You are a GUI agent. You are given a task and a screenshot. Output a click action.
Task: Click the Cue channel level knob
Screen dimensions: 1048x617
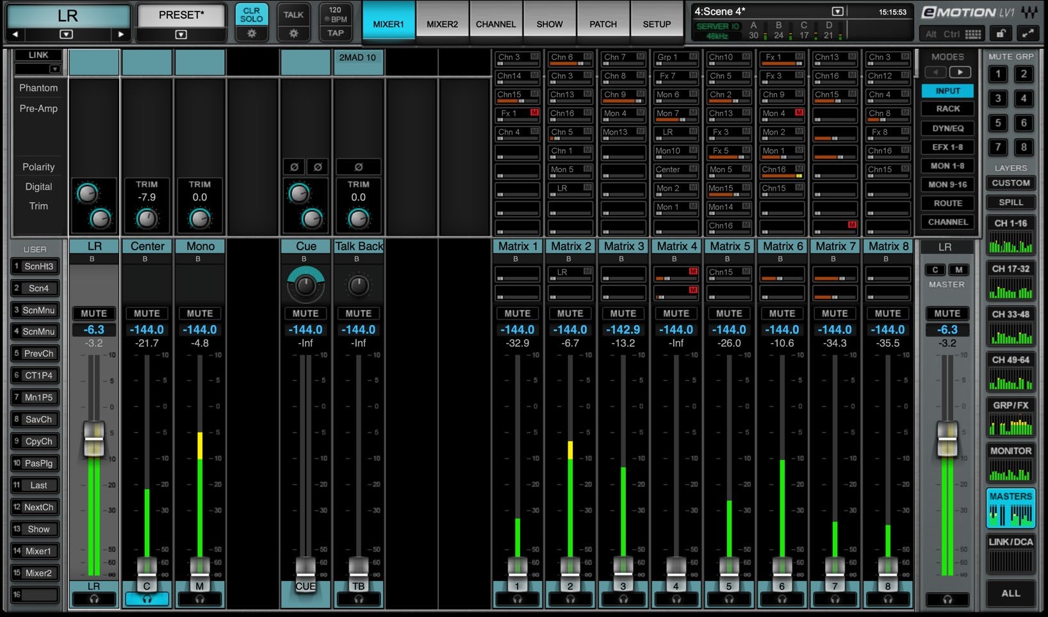pyautogui.click(x=306, y=285)
